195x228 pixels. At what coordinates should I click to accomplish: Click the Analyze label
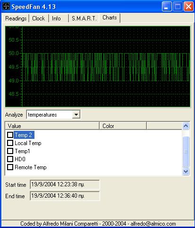click(x=14, y=115)
